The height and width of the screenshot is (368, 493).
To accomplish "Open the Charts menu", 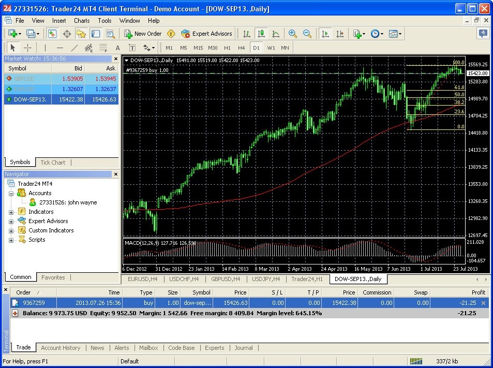I will [x=82, y=21].
